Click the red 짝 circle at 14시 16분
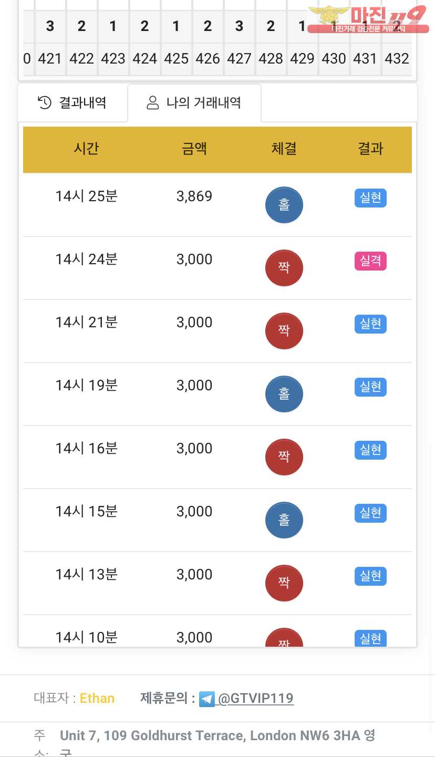Viewport: 435px width, 757px height. pyautogui.click(x=284, y=457)
